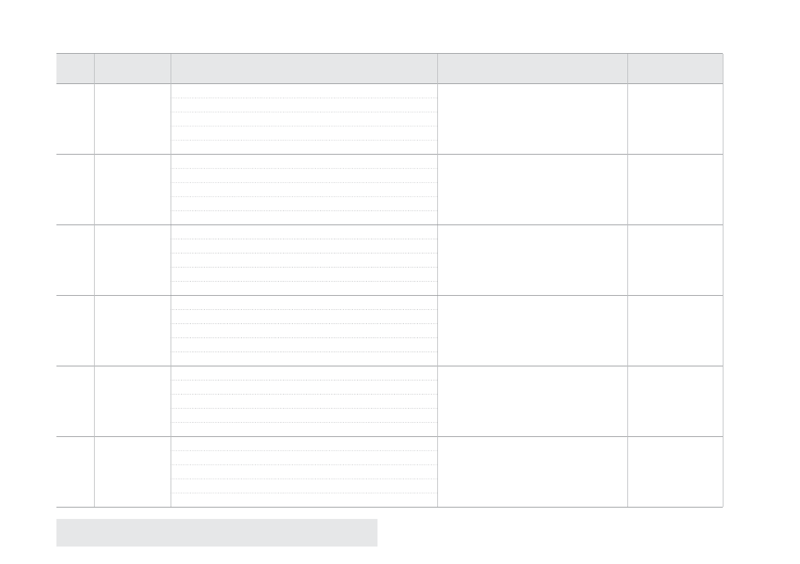Image resolution: width=800 pixels, height=564 pixels.
Task: Click second column cell in fourth body row
Action: click(132, 331)
